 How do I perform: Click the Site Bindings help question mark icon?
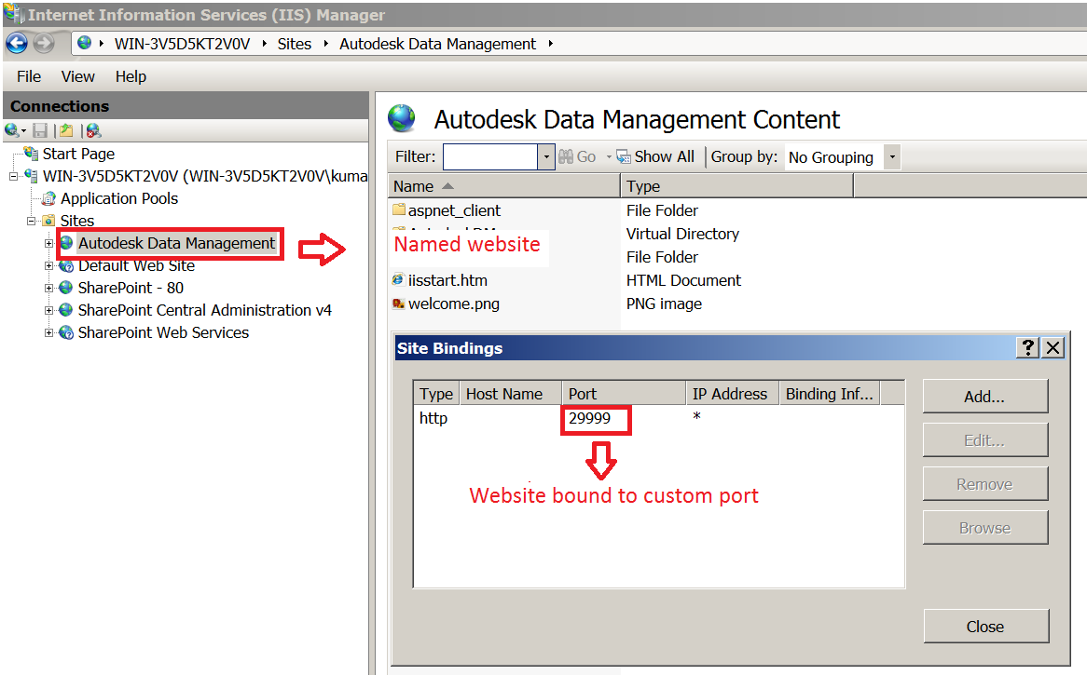1026,347
